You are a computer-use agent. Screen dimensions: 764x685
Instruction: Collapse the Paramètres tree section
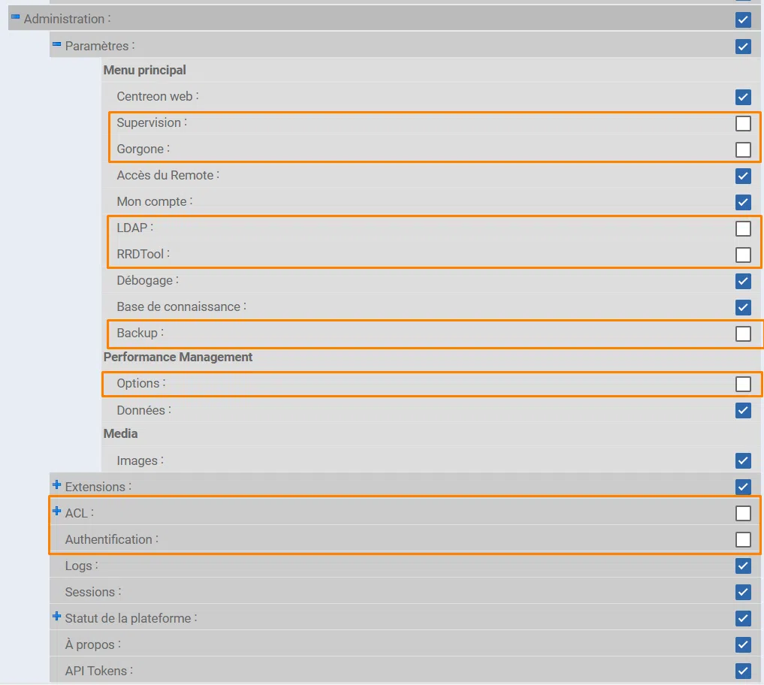point(56,45)
